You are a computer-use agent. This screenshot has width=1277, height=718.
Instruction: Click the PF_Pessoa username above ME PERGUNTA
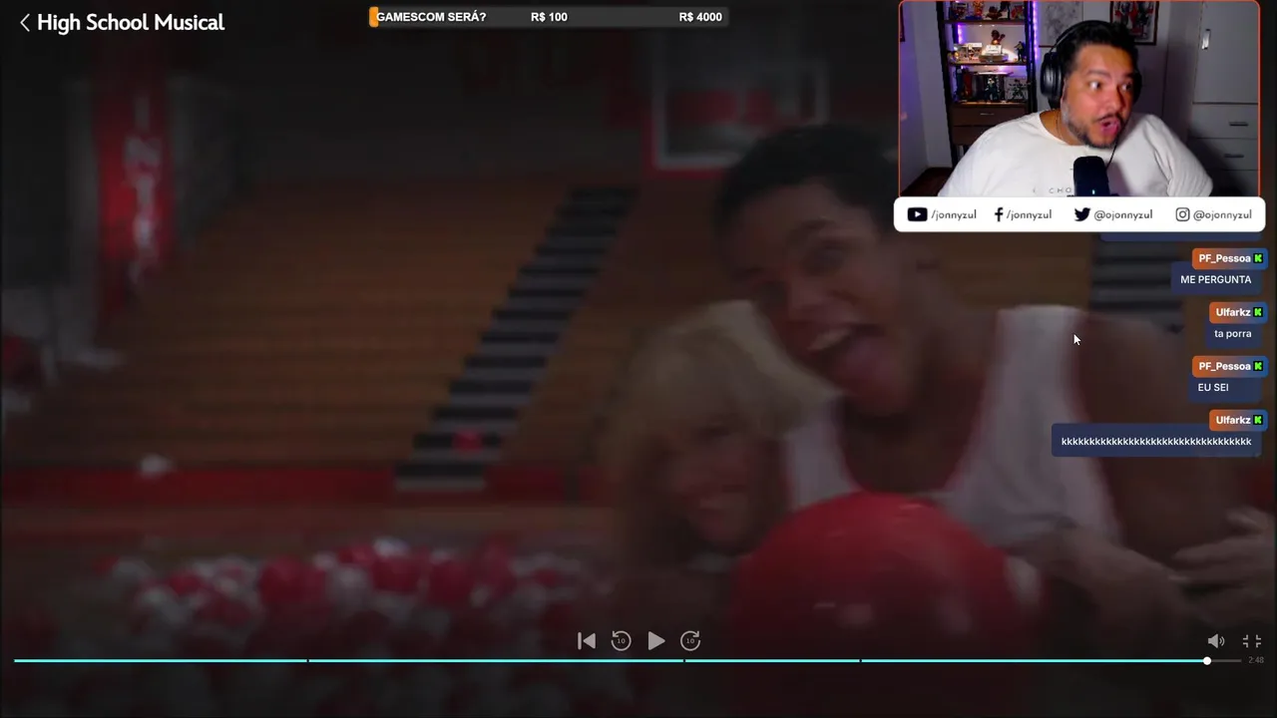[x=1224, y=258]
